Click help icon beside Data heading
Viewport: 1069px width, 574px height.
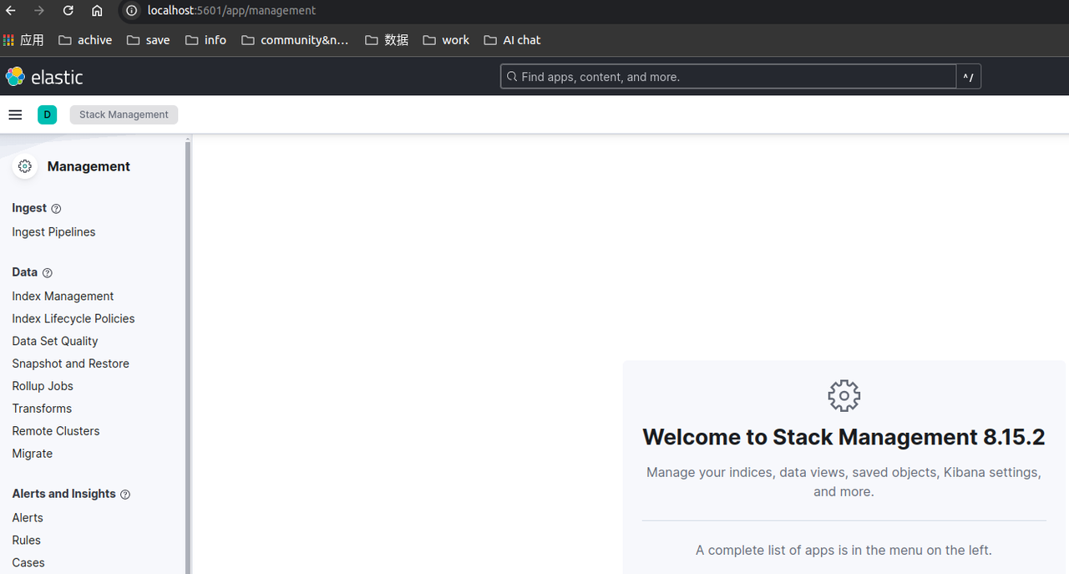pos(48,273)
